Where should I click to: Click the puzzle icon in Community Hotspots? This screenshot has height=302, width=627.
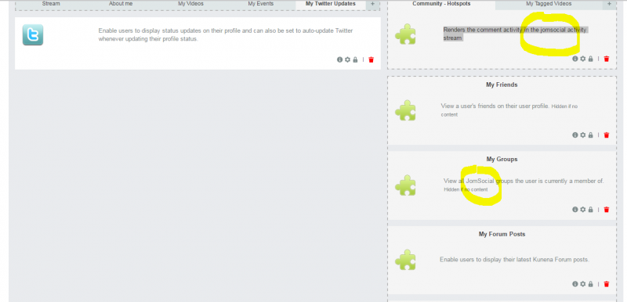405,34
